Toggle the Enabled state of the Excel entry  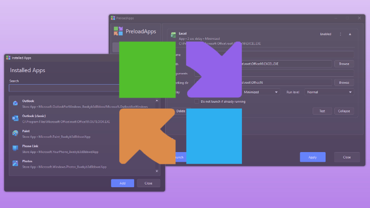326,34
